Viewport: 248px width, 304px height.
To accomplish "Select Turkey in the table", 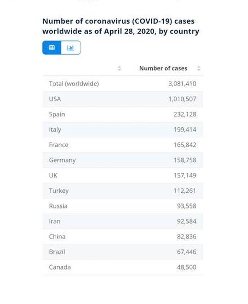I will (x=59, y=190).
